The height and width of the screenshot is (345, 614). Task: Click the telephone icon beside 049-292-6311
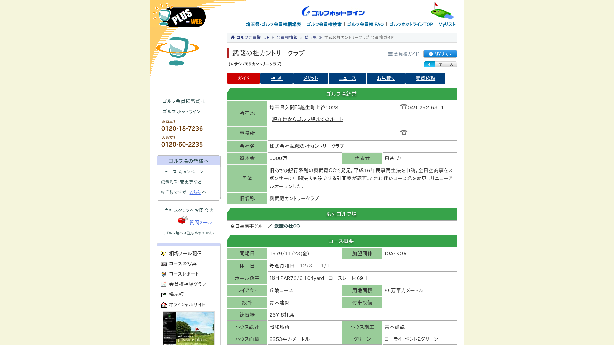click(x=404, y=107)
